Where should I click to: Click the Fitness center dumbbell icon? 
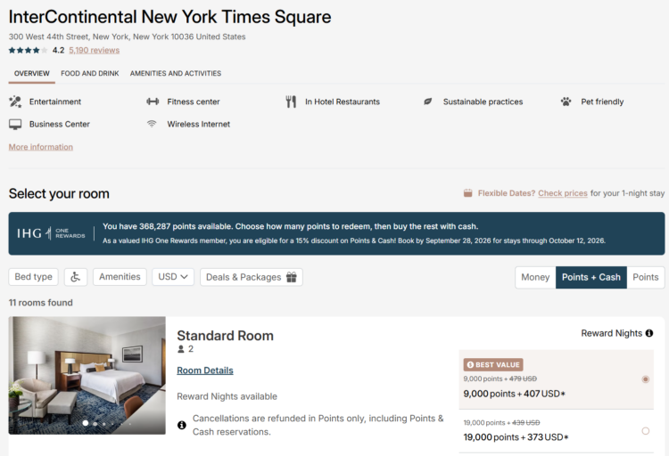click(153, 102)
